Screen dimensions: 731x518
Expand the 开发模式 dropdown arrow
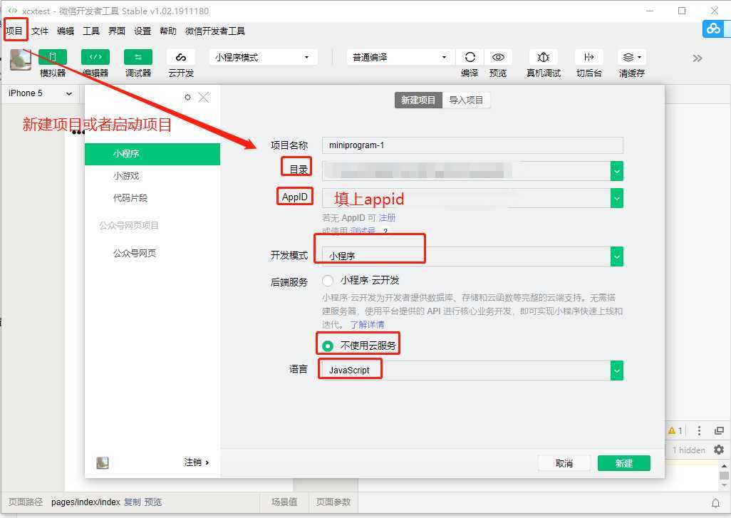[x=616, y=257]
